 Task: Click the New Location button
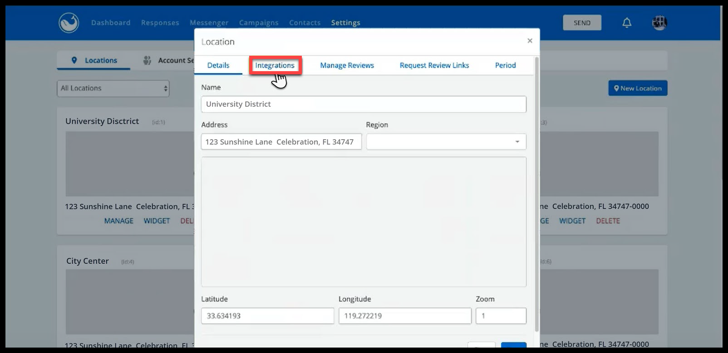[638, 88]
